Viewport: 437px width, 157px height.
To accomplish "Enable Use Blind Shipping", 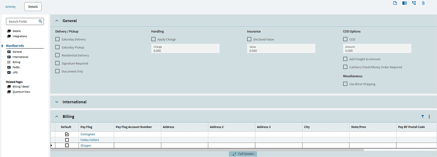I will (345, 84).
